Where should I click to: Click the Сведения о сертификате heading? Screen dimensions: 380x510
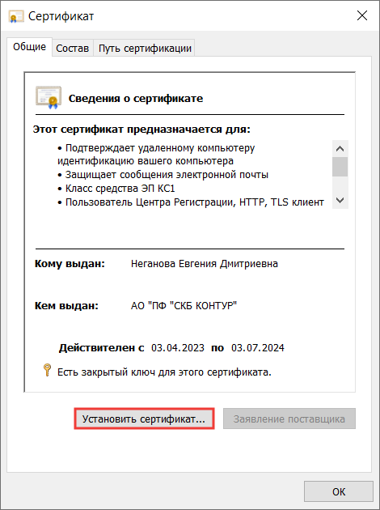point(136,98)
